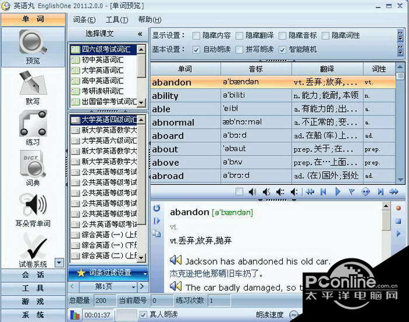The height and width of the screenshot is (322, 409).
Task: Go to the previous page with the left arrow
Action: click(72, 286)
